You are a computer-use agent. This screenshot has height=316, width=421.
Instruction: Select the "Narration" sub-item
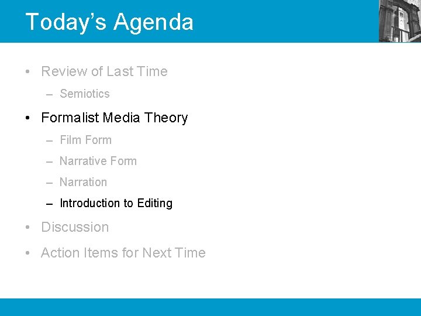83,182
